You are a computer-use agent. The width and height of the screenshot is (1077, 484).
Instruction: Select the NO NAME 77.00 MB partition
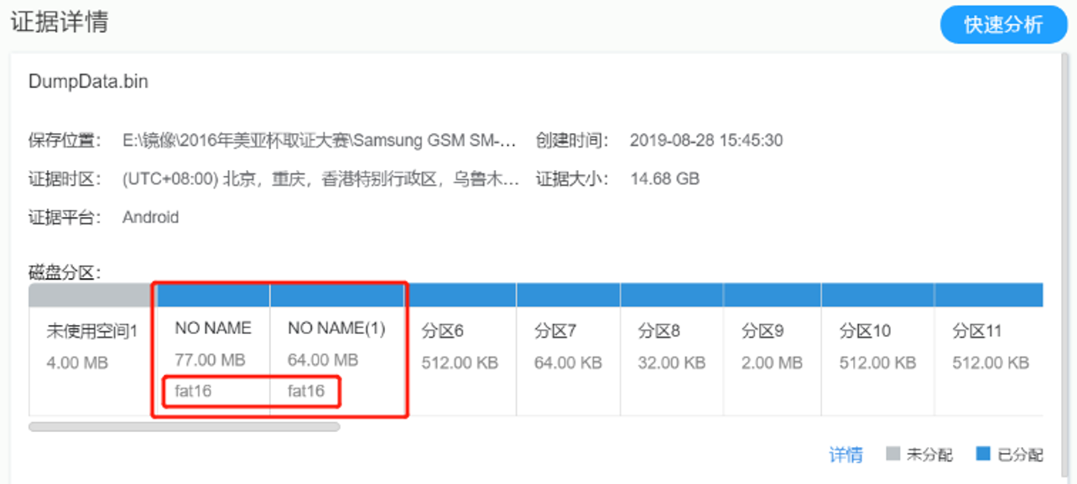click(213, 349)
